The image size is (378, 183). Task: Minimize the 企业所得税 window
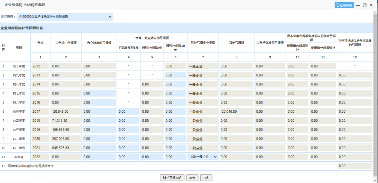[x=358, y=5]
